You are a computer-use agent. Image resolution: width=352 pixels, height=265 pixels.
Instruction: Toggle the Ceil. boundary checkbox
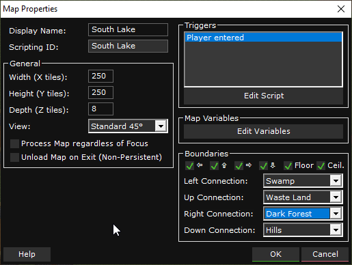coord(321,166)
